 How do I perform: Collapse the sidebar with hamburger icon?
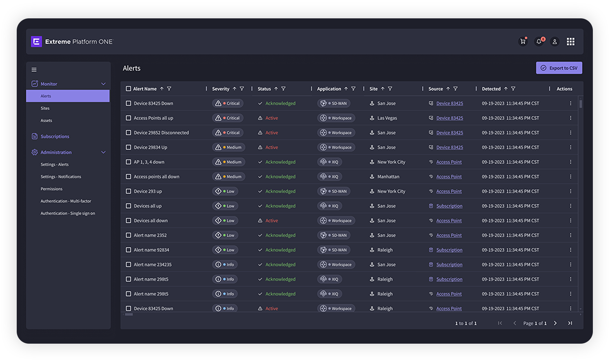34,70
